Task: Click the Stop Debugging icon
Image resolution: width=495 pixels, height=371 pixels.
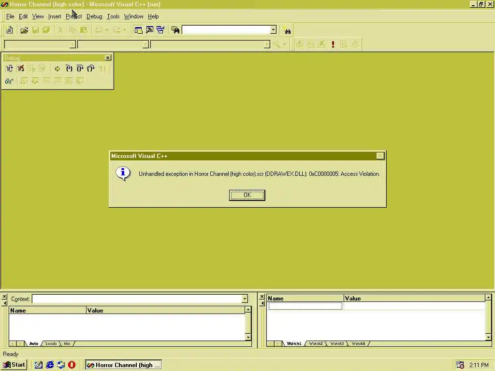Action: pyautogui.click(x=20, y=69)
